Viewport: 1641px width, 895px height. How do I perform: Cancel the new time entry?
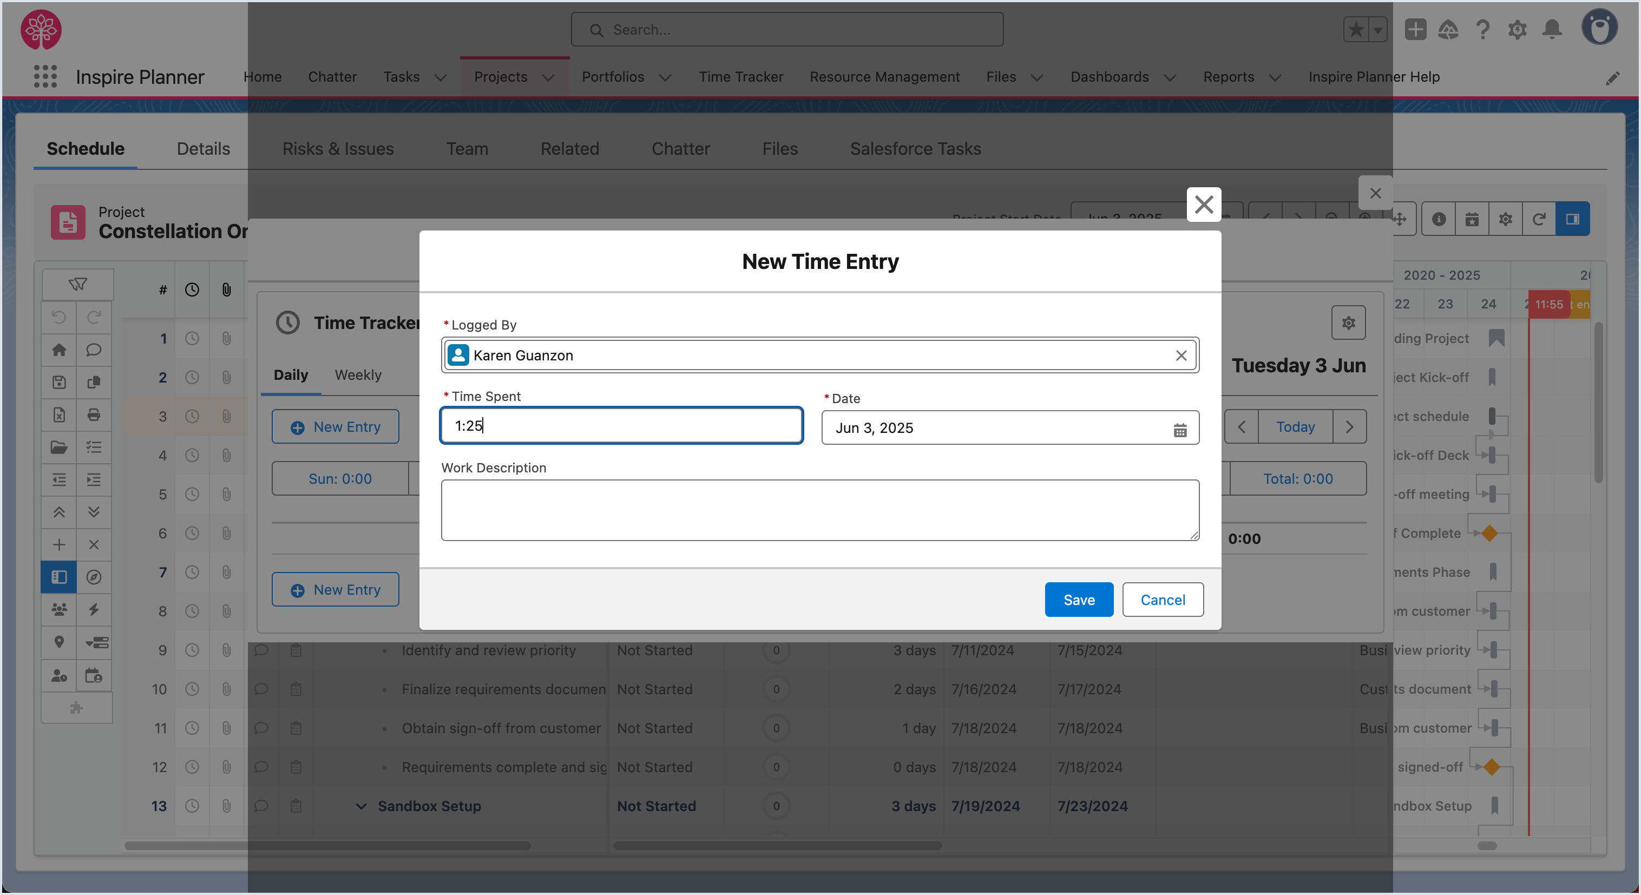point(1162,600)
